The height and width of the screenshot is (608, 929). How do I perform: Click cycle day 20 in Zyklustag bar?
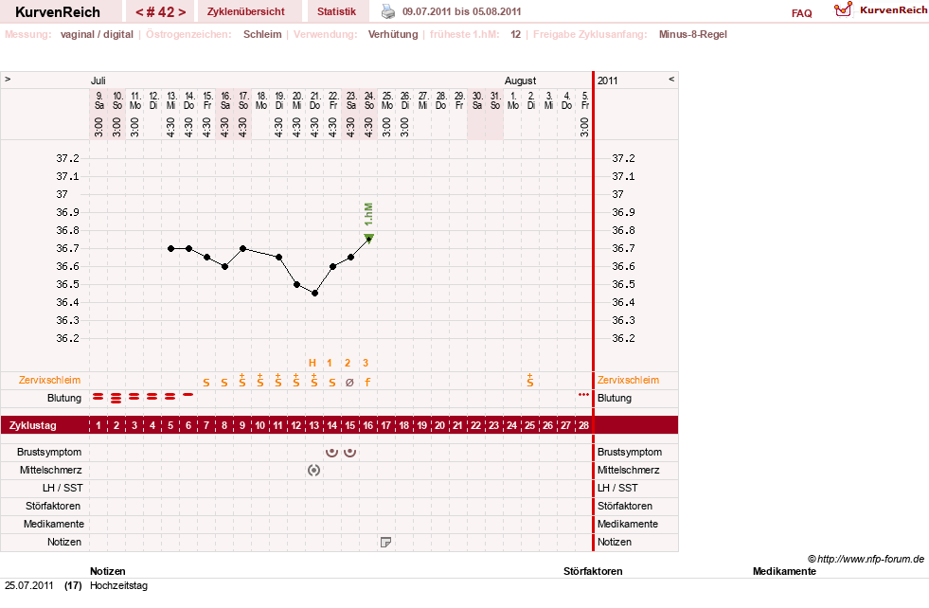coord(439,425)
